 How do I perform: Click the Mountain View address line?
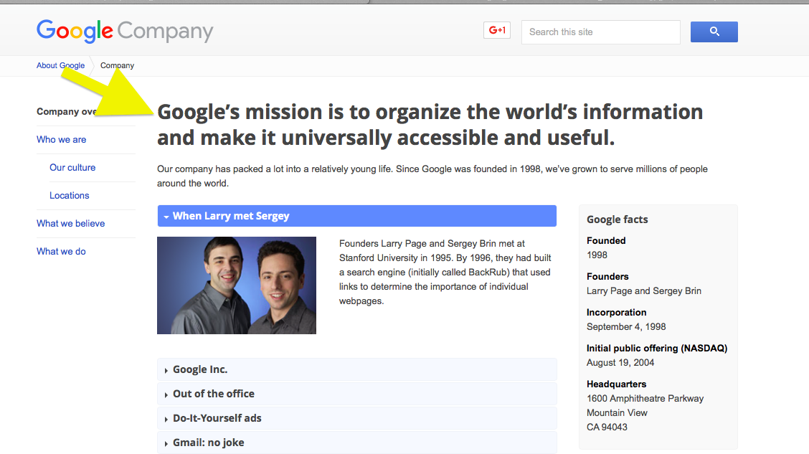pyautogui.click(x=617, y=412)
